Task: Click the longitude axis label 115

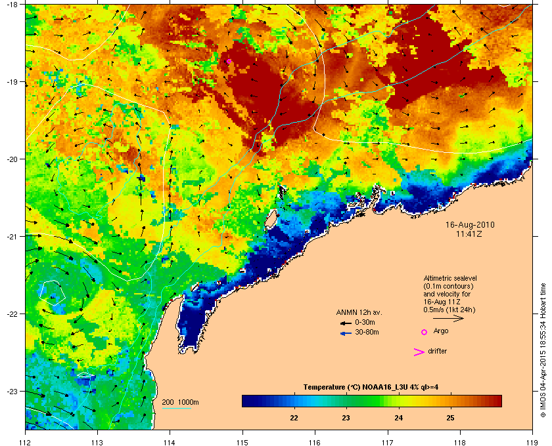Action: pyautogui.click(x=242, y=443)
